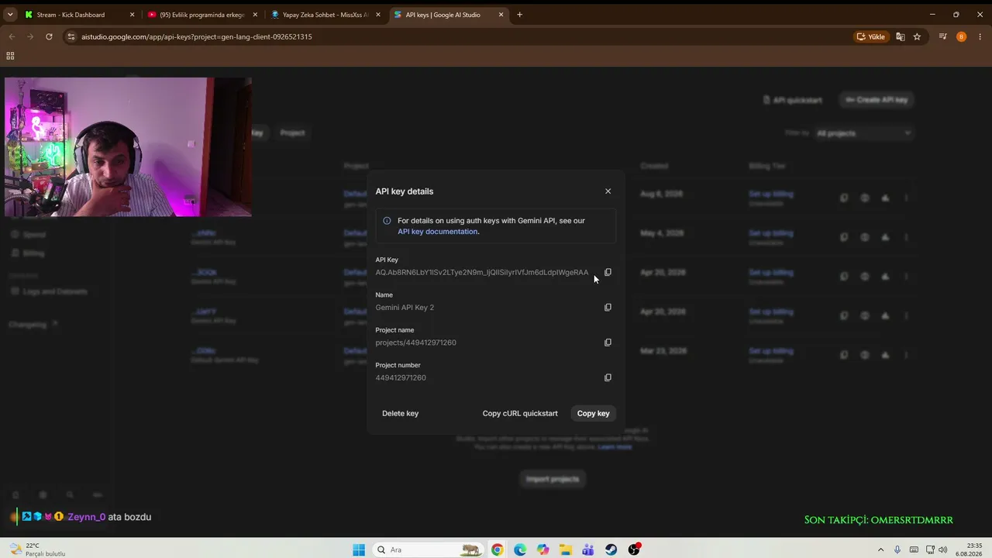Click Import projects button
992x558 pixels.
pyautogui.click(x=553, y=479)
